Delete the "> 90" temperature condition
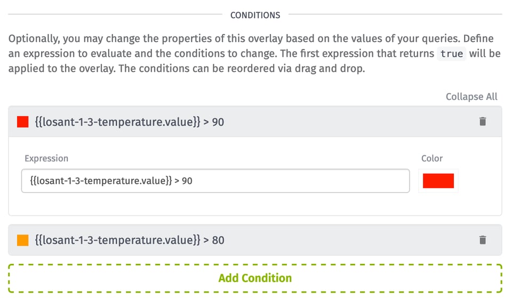 483,122
